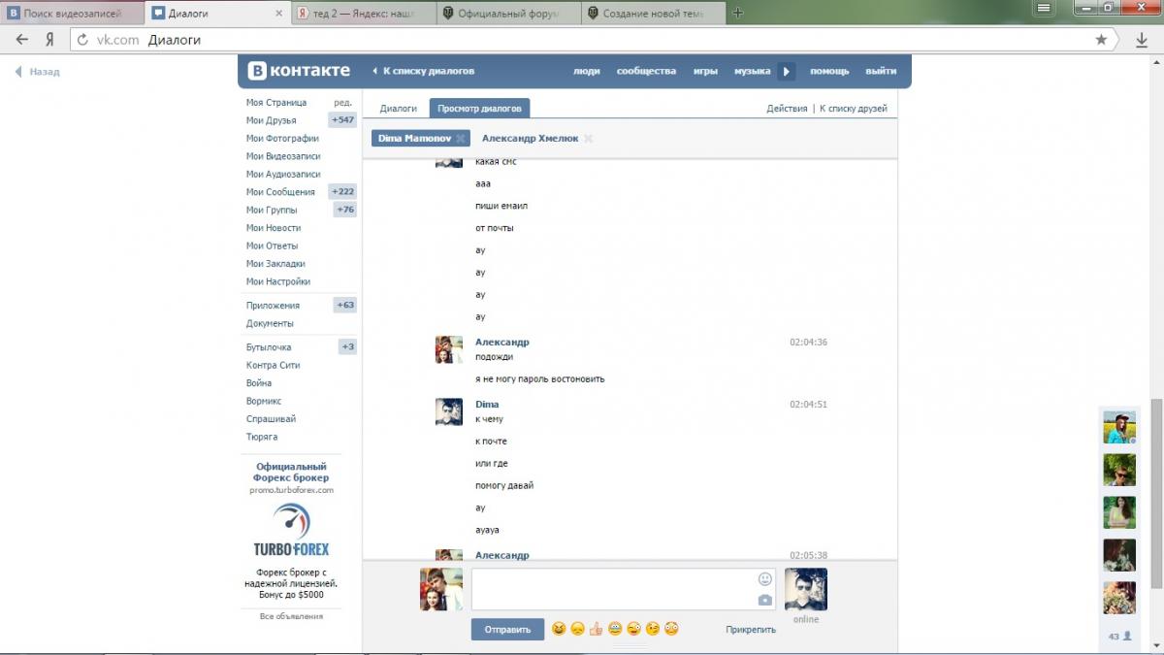The width and height of the screenshot is (1164, 655).
Task: Open Мои Сообщения in sidebar
Action: [280, 192]
